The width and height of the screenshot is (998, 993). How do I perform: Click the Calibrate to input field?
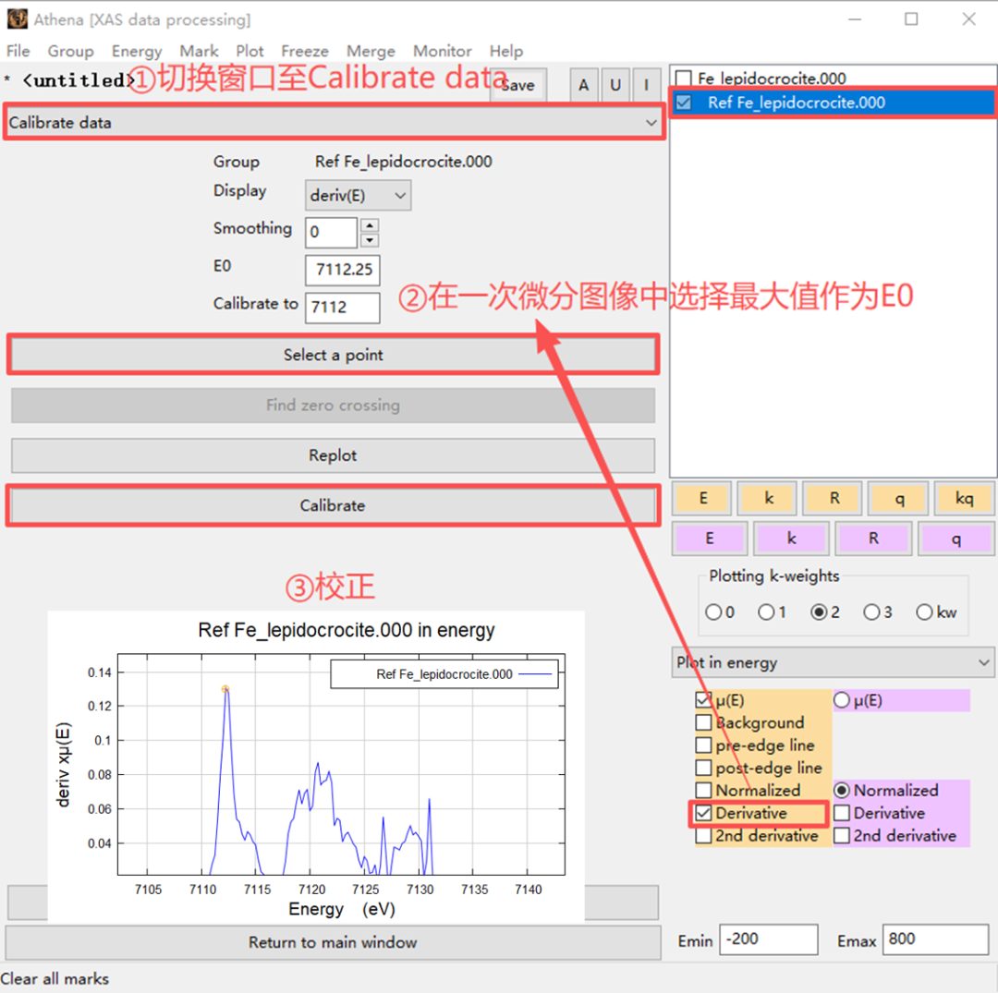point(343,308)
